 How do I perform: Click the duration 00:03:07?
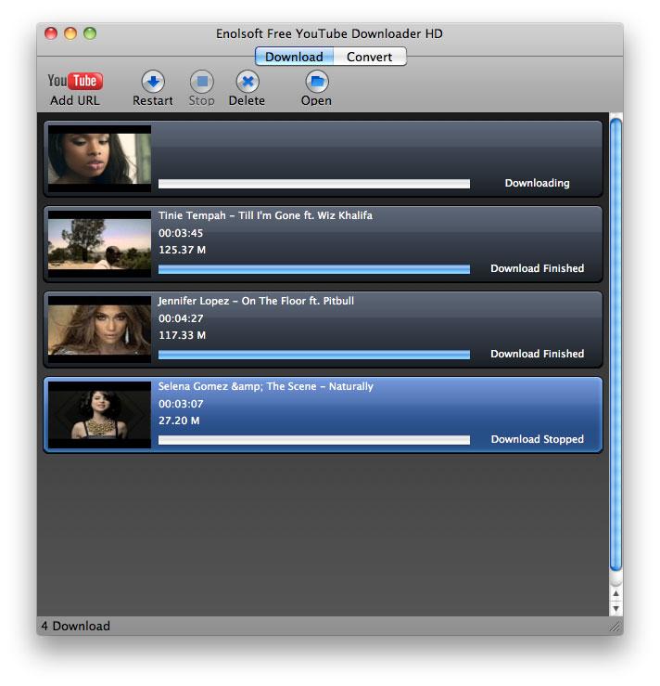pyautogui.click(x=181, y=404)
